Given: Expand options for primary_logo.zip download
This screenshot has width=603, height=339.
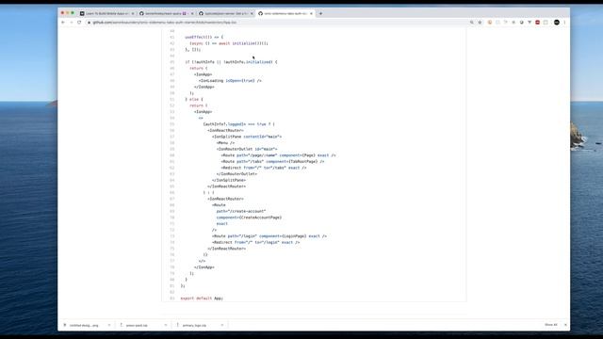Looking at the screenshot, I should pos(222,325).
